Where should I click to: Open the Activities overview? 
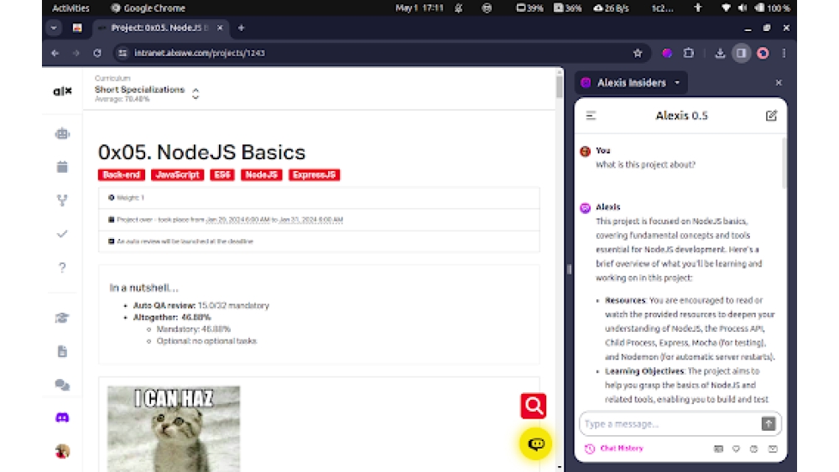coord(70,8)
